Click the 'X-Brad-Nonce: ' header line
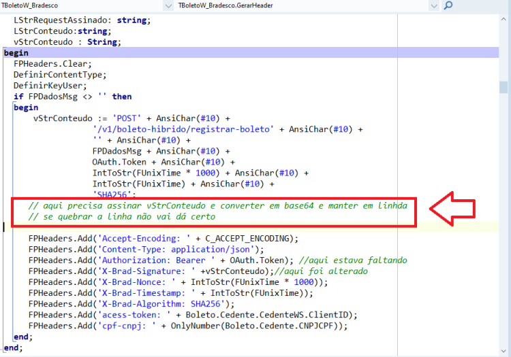This screenshot has height=357, width=511. point(178,282)
